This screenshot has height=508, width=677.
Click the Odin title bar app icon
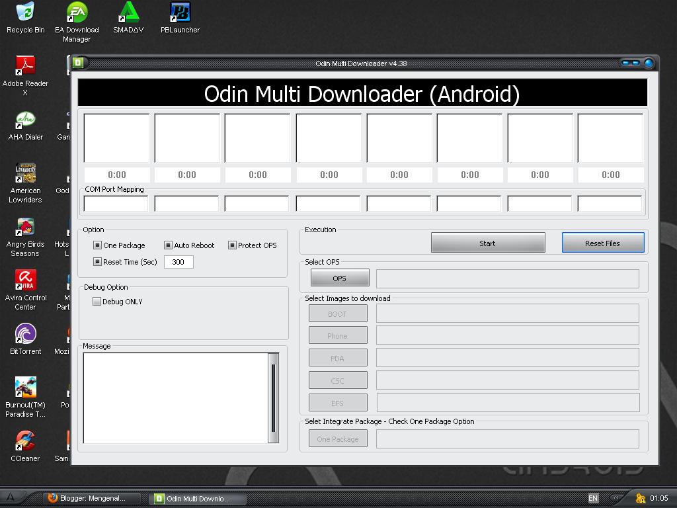(x=78, y=63)
